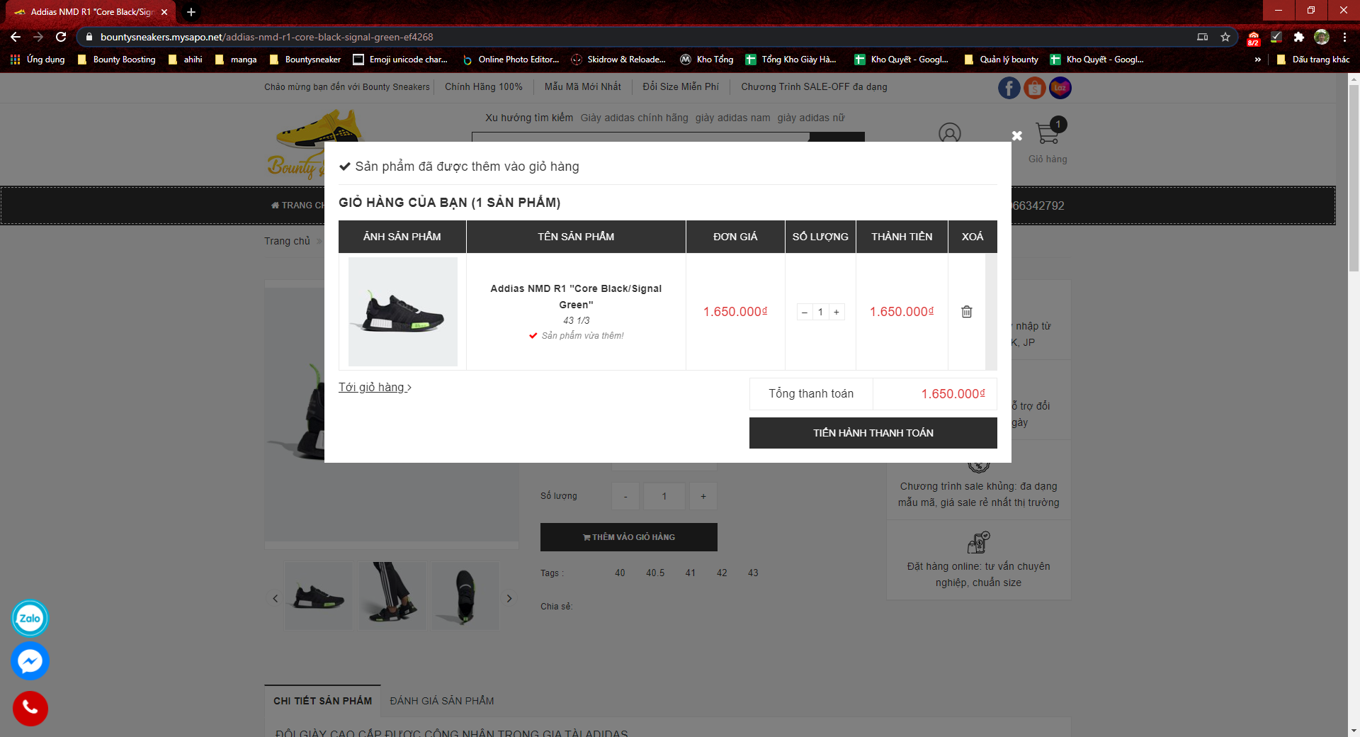Image resolution: width=1360 pixels, height=737 pixels.
Task: Click Chương Trình SALE-OFF đa dạng link
Action: click(814, 87)
